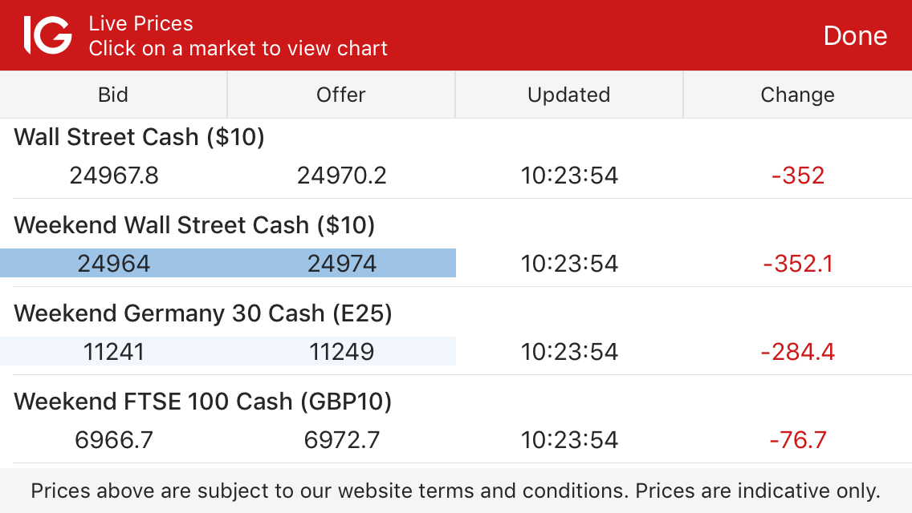This screenshot has height=513, width=912.
Task: Tap the -284.4 change value
Action: point(798,352)
